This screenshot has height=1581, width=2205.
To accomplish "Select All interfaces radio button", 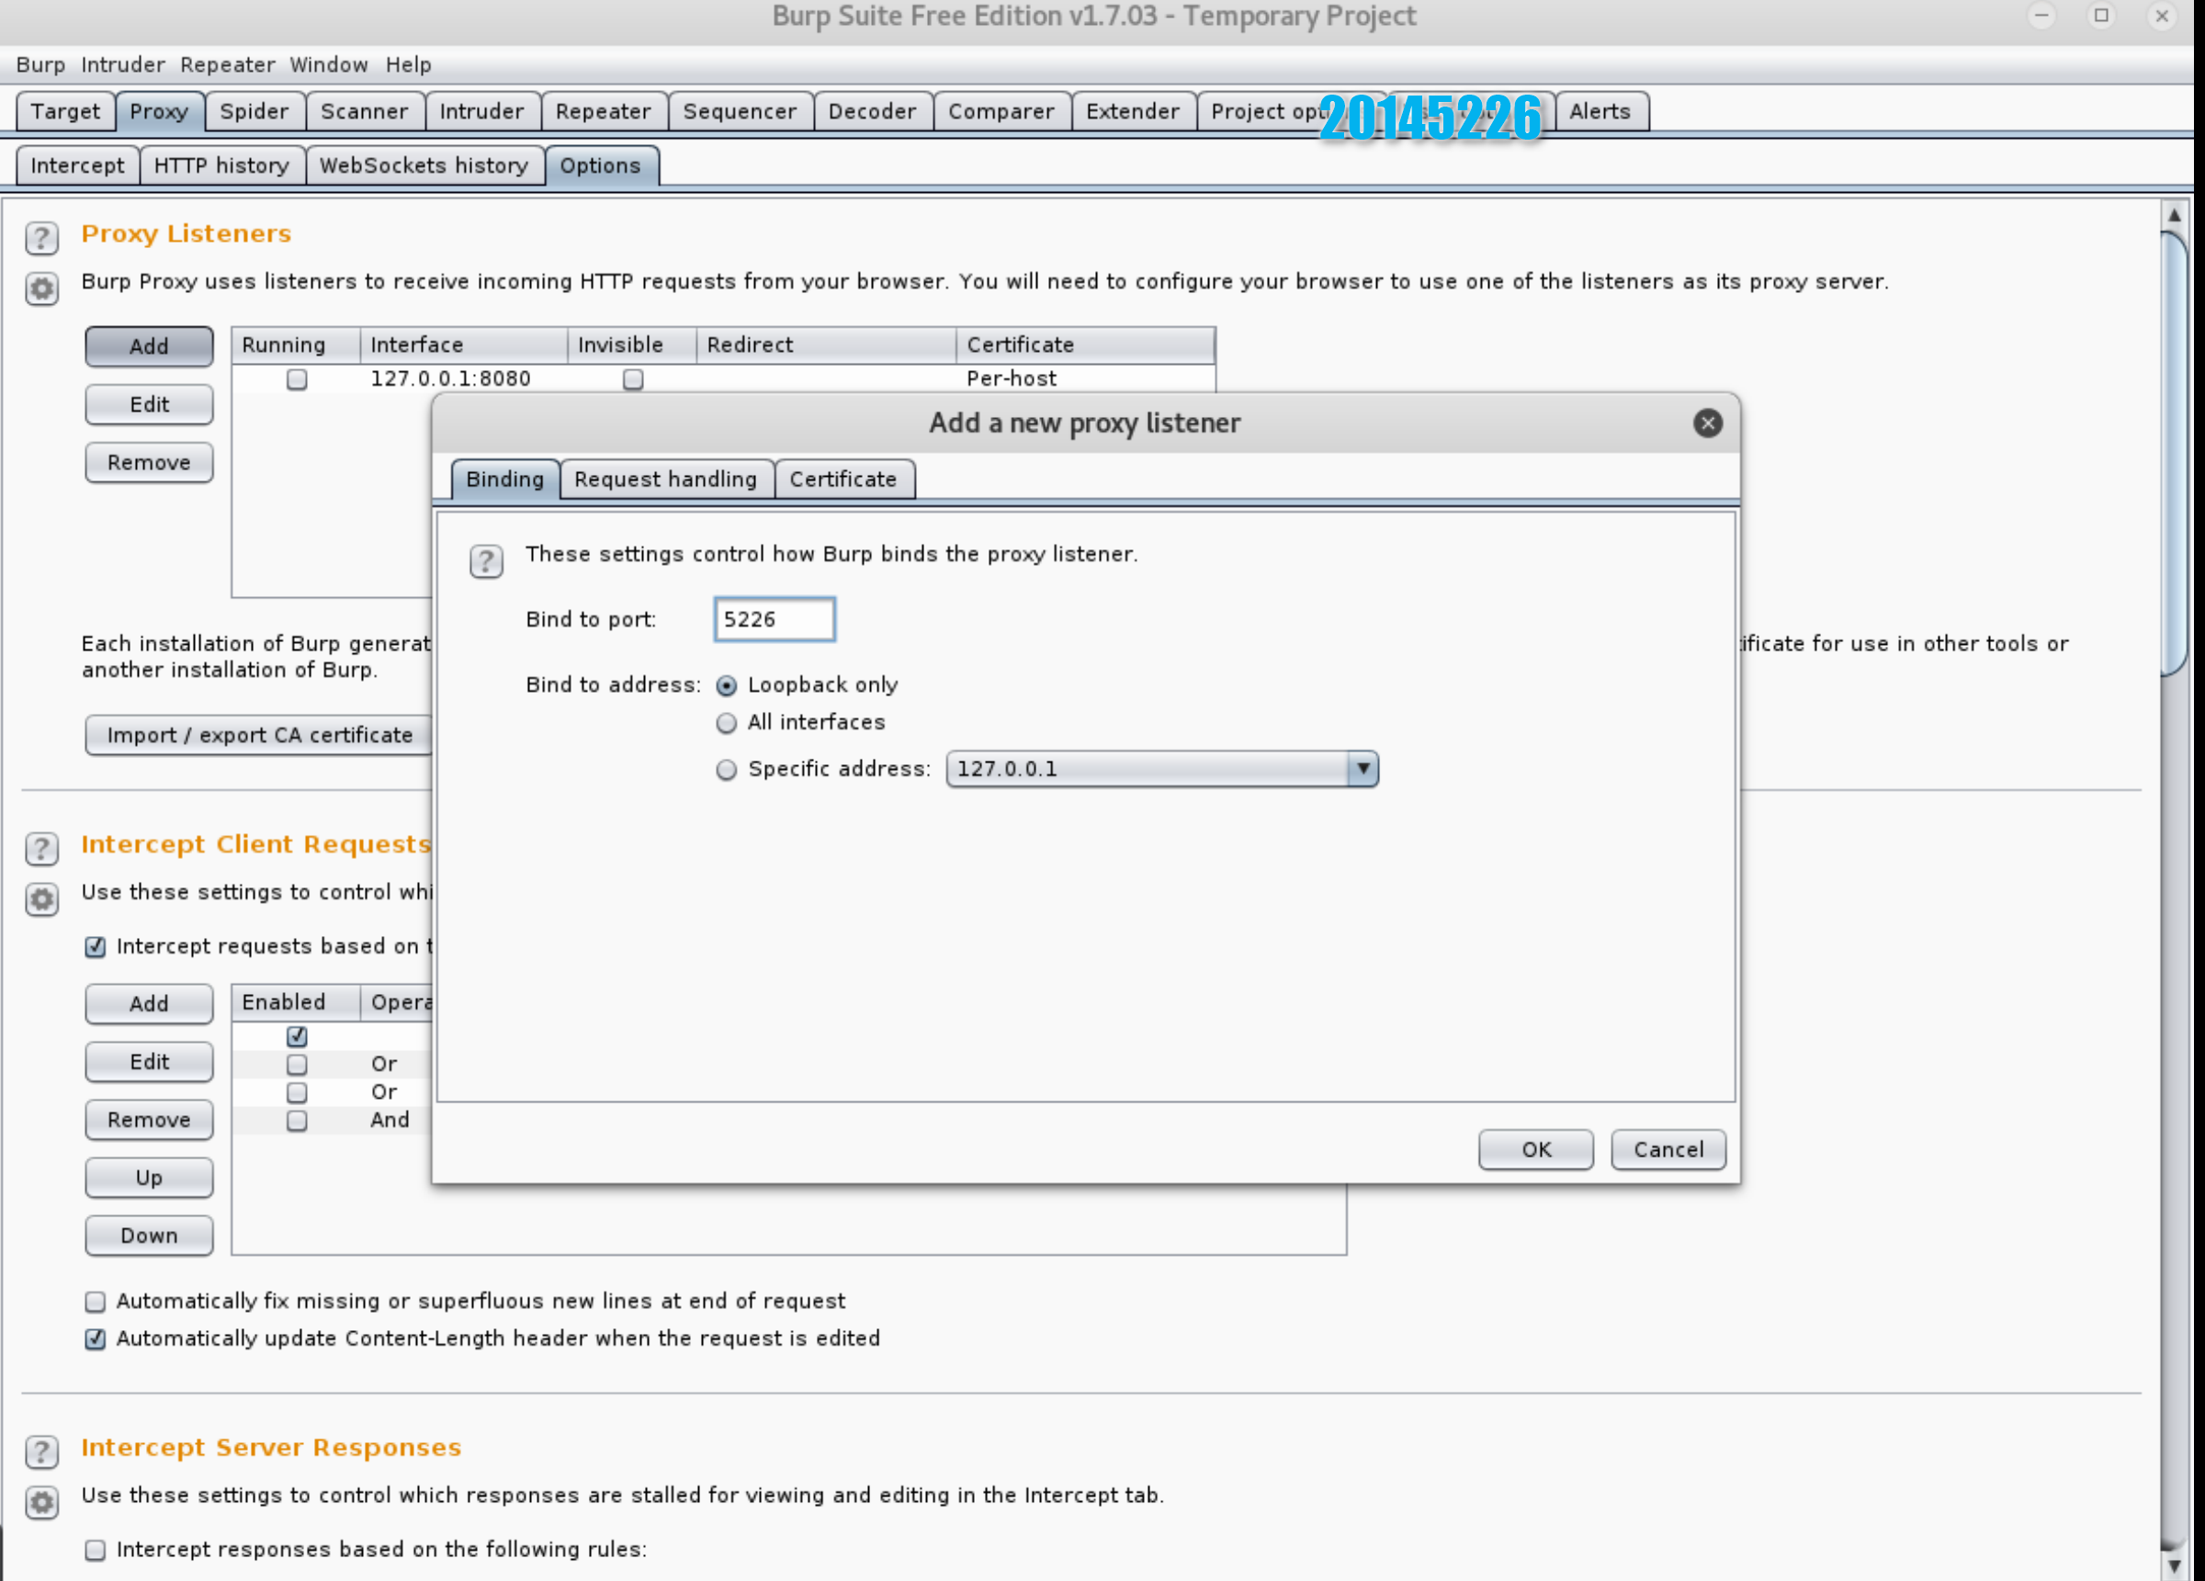I will point(726,723).
